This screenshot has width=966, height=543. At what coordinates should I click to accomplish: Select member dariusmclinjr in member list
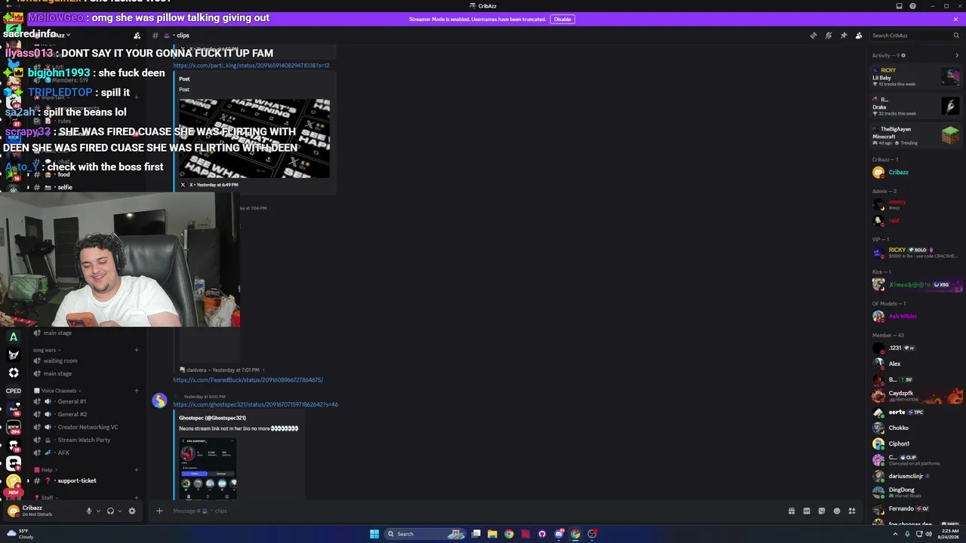tap(916, 476)
